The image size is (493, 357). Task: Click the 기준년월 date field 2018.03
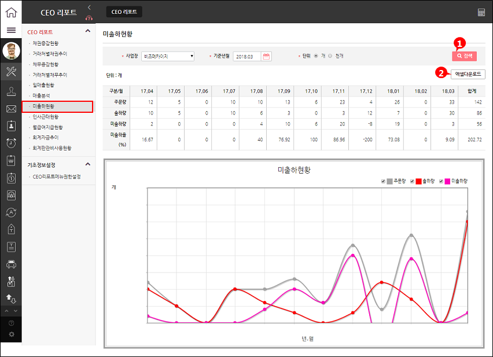click(247, 57)
